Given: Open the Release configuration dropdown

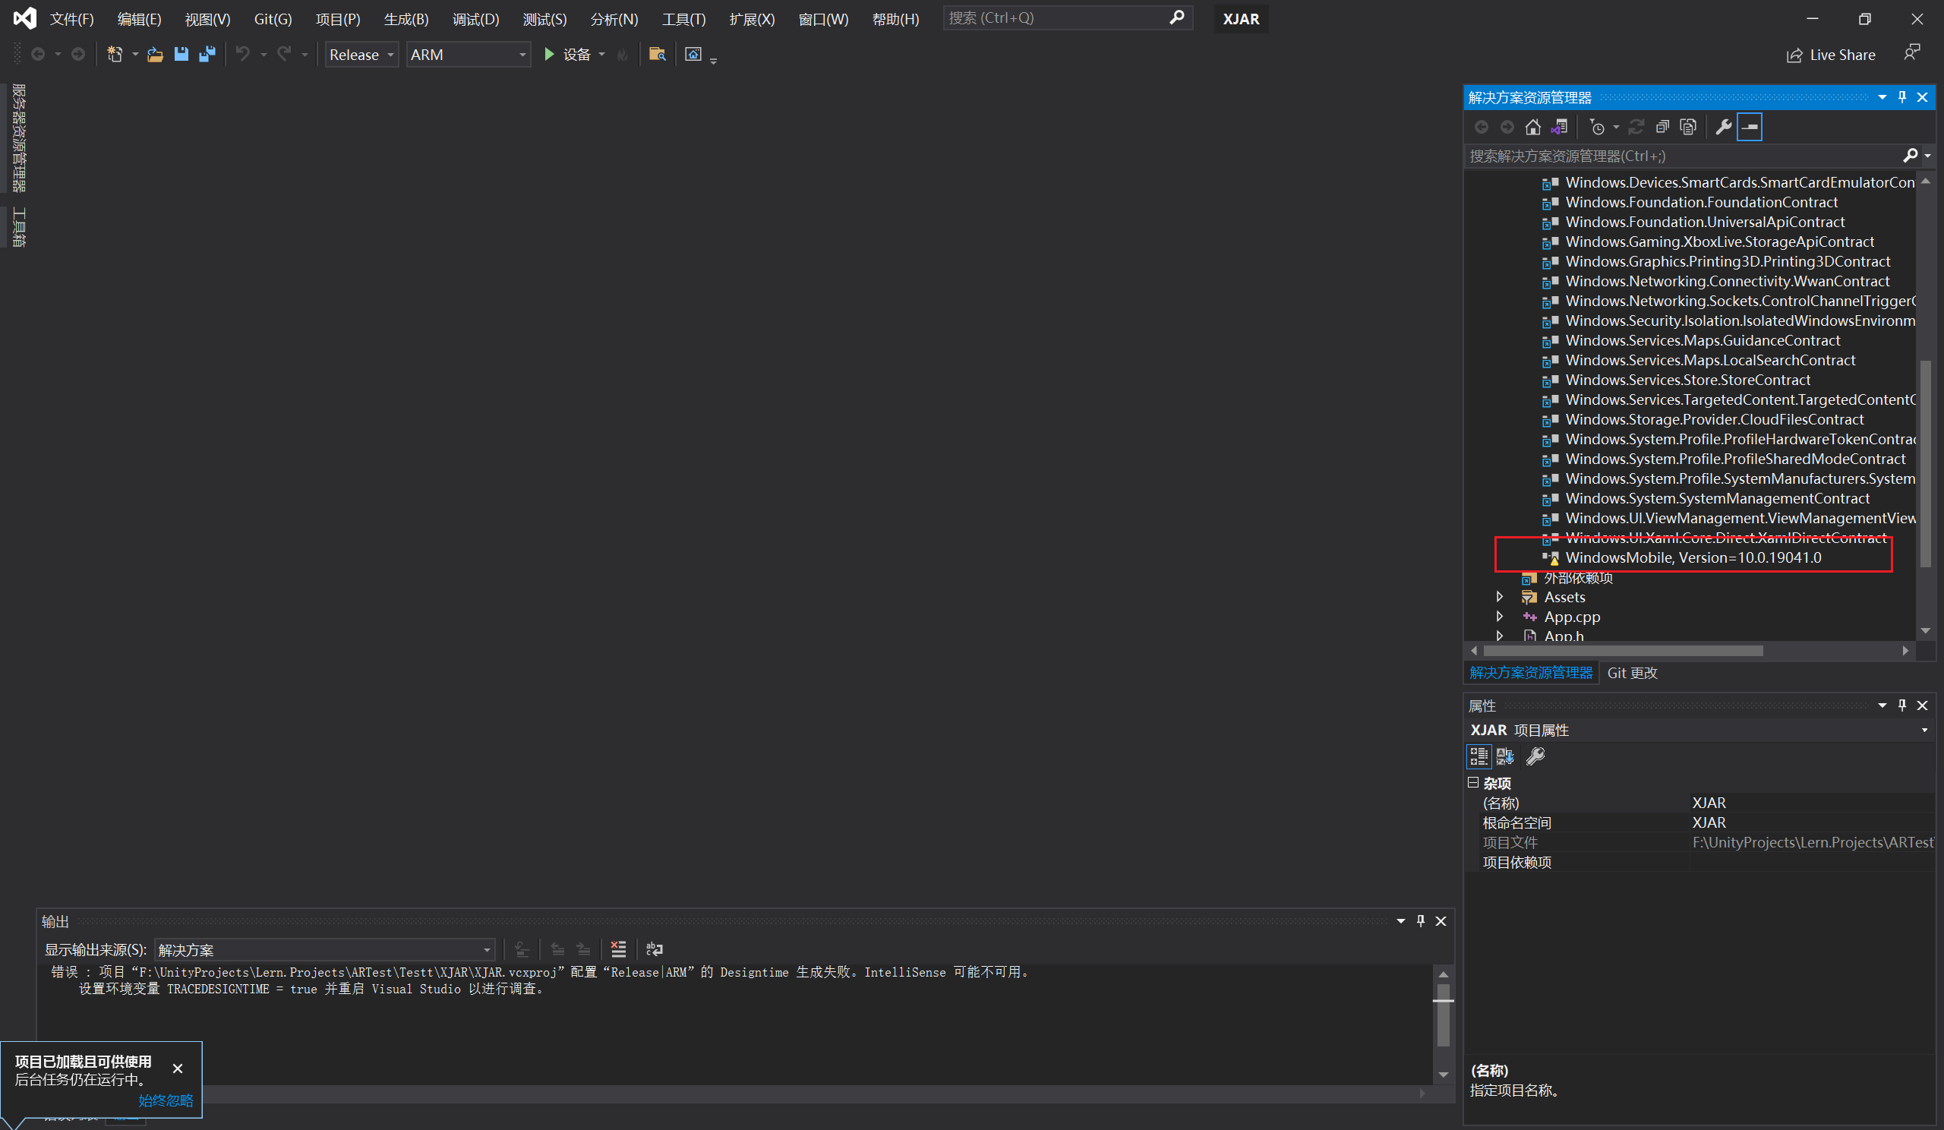Looking at the screenshot, I should pyautogui.click(x=361, y=55).
